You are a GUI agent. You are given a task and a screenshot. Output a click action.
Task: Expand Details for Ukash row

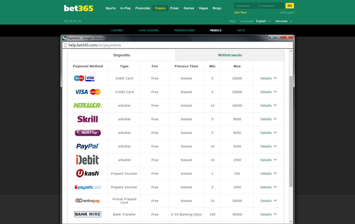coord(268,174)
